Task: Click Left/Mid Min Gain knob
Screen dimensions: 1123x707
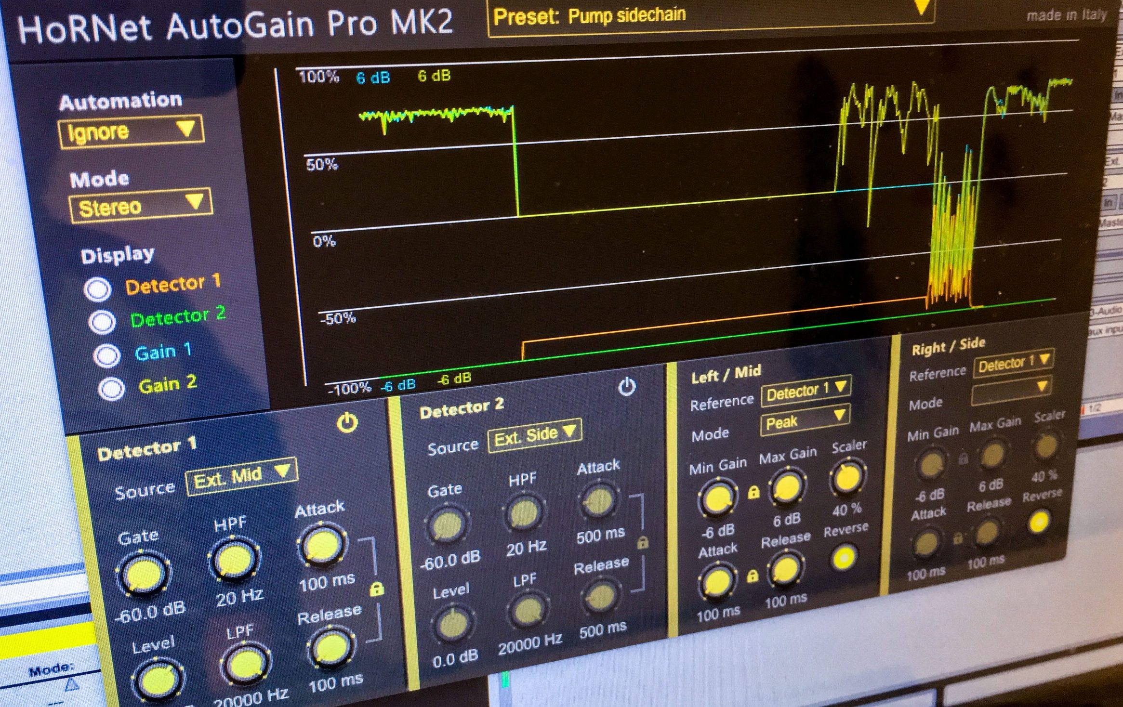Action: (x=717, y=498)
